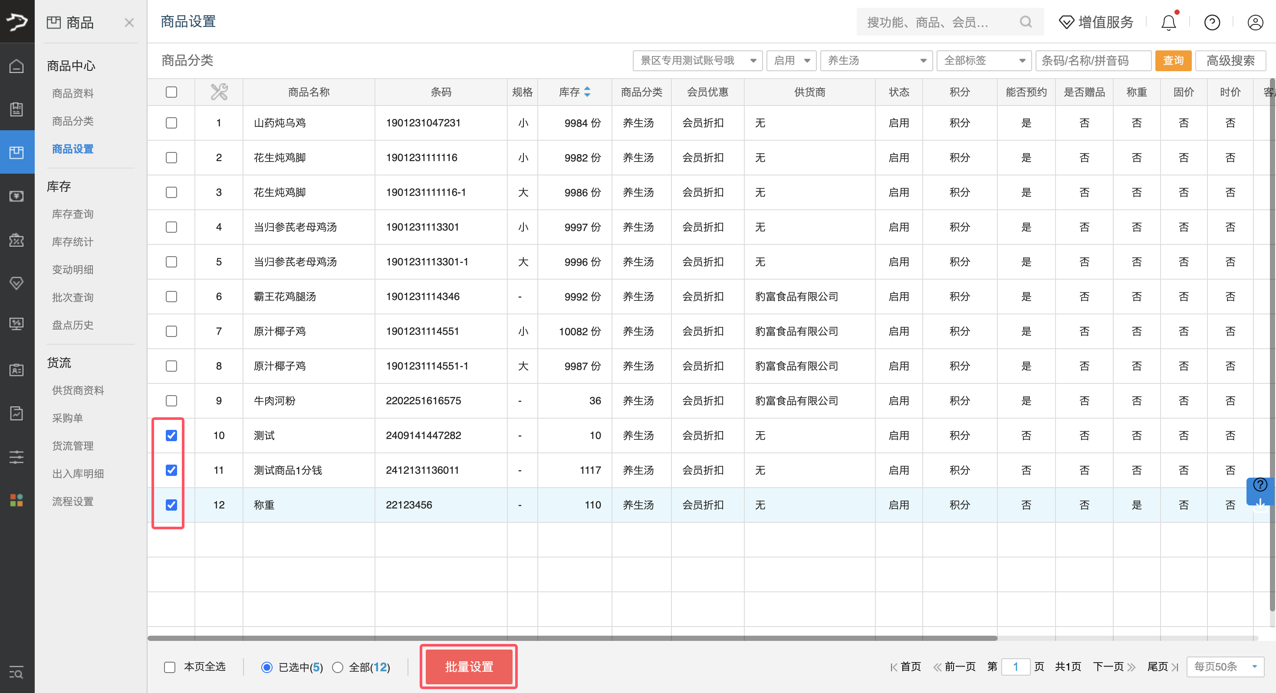The width and height of the screenshot is (1276, 693).
Task: Open the monitor chart sidebar icon
Action: 17,324
